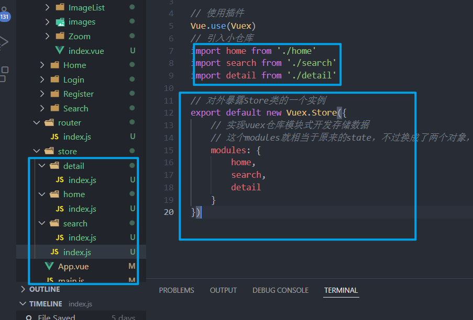Viewport: 473px width, 320px height.
Task: Collapse the TIMELINE section
Action: click(23, 304)
